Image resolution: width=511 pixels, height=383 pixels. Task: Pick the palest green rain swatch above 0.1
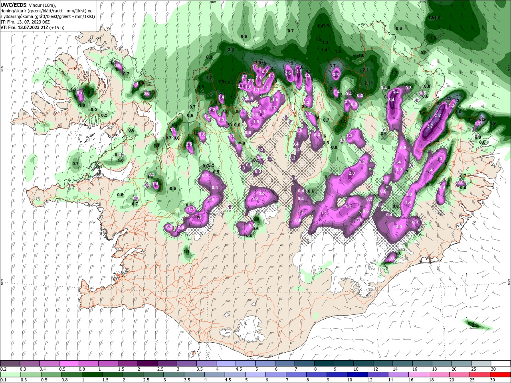pyautogui.click(x=10, y=374)
